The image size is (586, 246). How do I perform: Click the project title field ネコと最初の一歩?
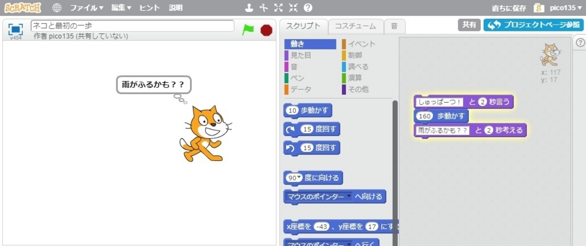[x=132, y=26]
